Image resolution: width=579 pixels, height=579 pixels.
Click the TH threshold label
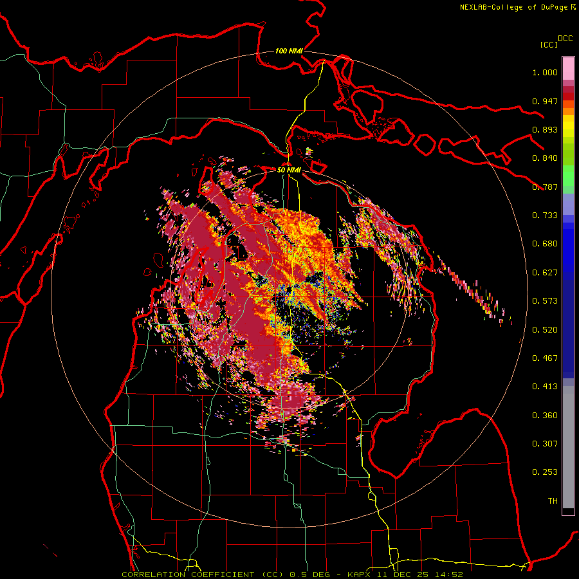tap(553, 501)
